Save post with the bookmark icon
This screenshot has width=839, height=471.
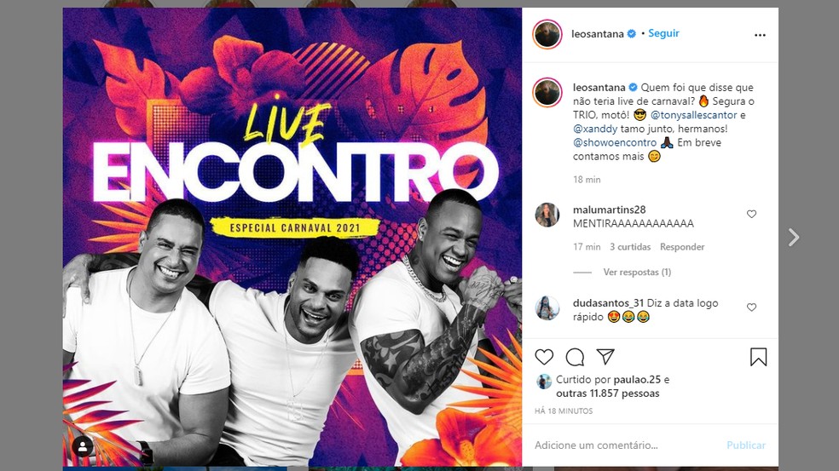(758, 357)
